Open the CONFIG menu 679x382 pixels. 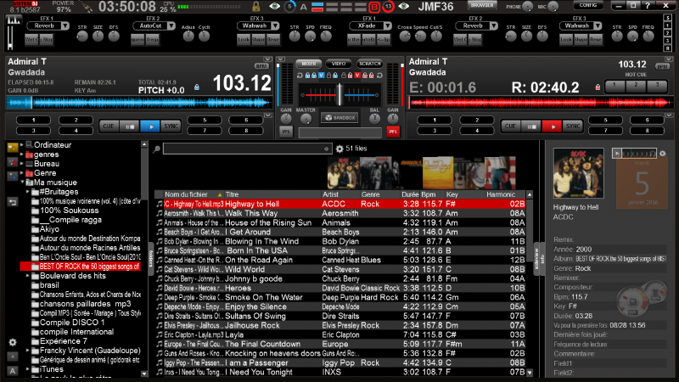[588, 5]
